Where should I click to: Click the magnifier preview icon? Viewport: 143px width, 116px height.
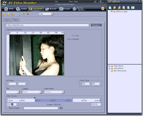pos(19,14)
